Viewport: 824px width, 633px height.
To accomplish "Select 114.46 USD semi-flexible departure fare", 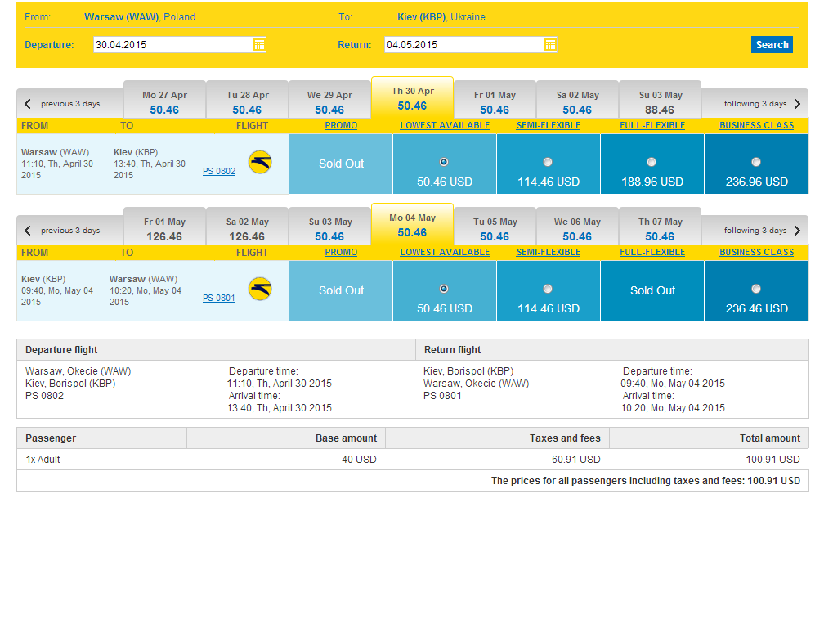I will pyautogui.click(x=548, y=162).
